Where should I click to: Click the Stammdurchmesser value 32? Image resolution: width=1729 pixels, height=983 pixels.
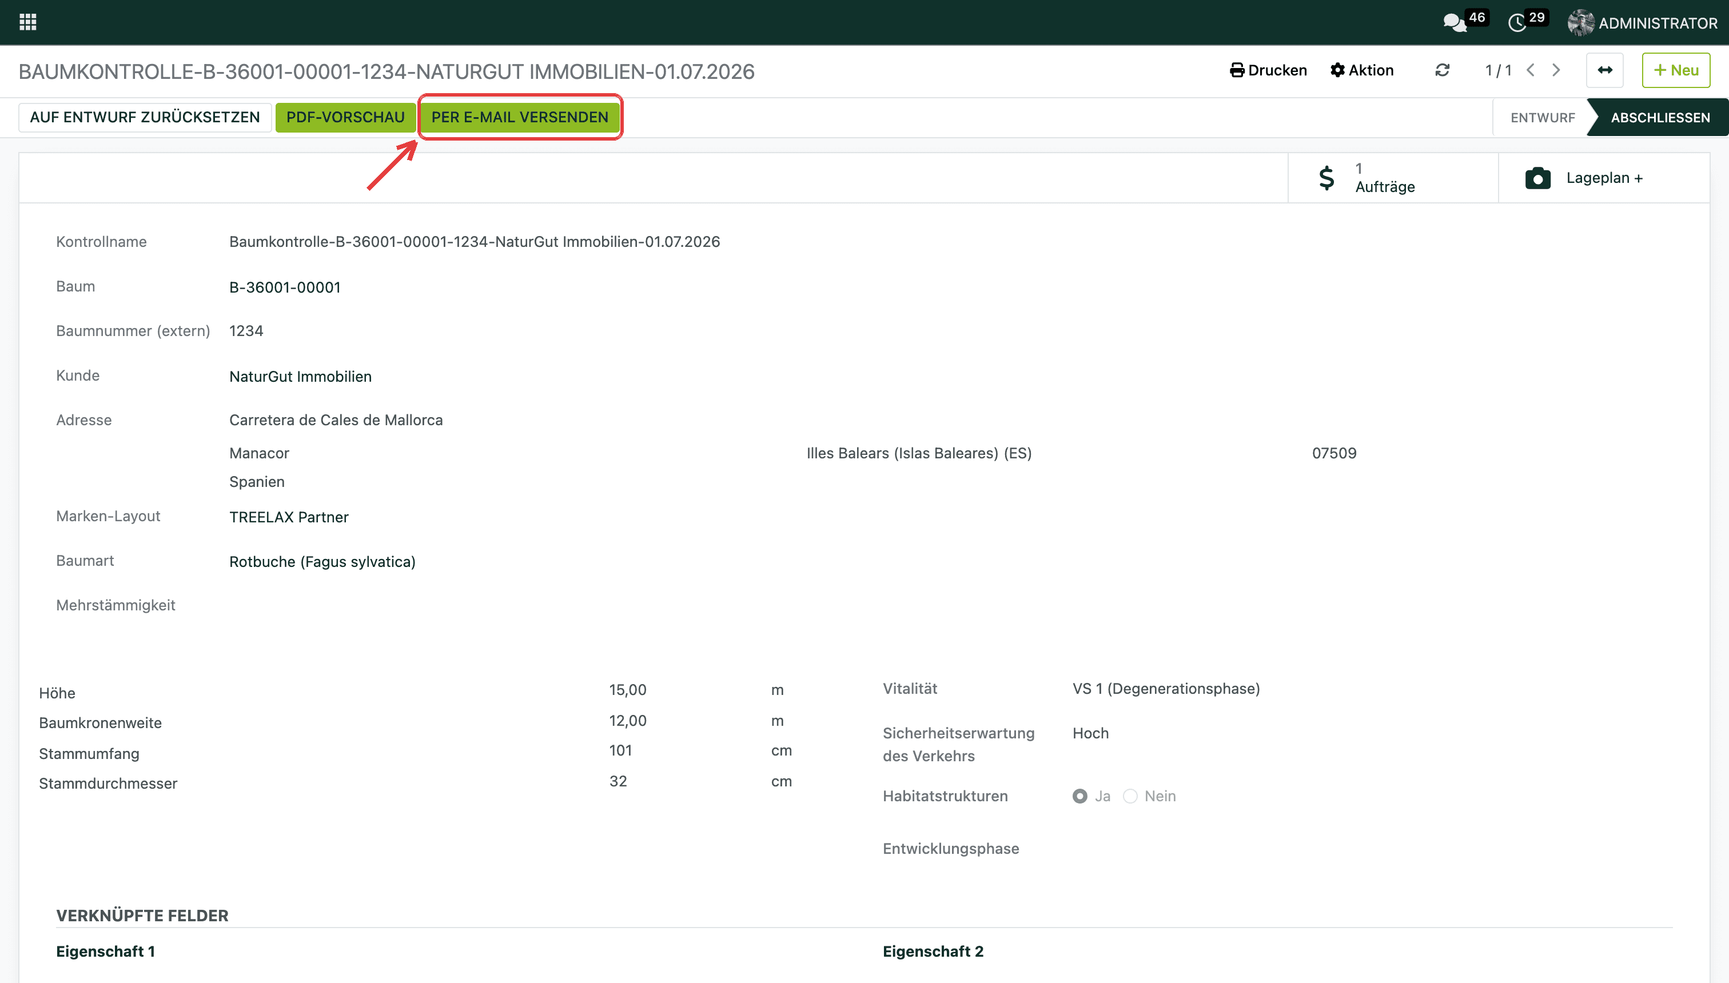point(618,781)
